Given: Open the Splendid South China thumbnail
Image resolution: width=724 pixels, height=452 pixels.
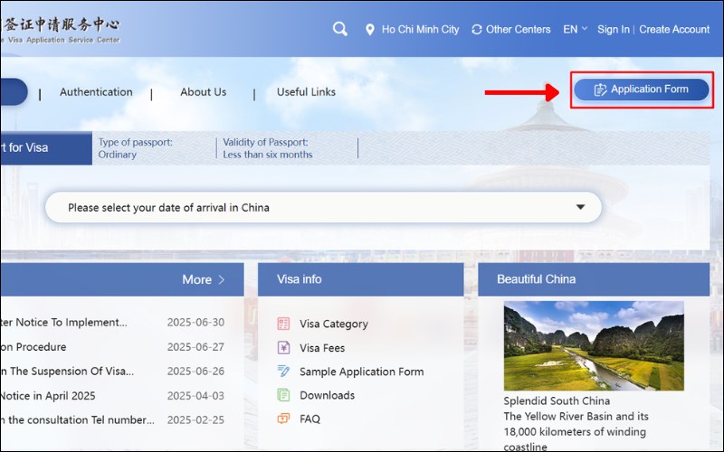Looking at the screenshot, I should point(593,345).
